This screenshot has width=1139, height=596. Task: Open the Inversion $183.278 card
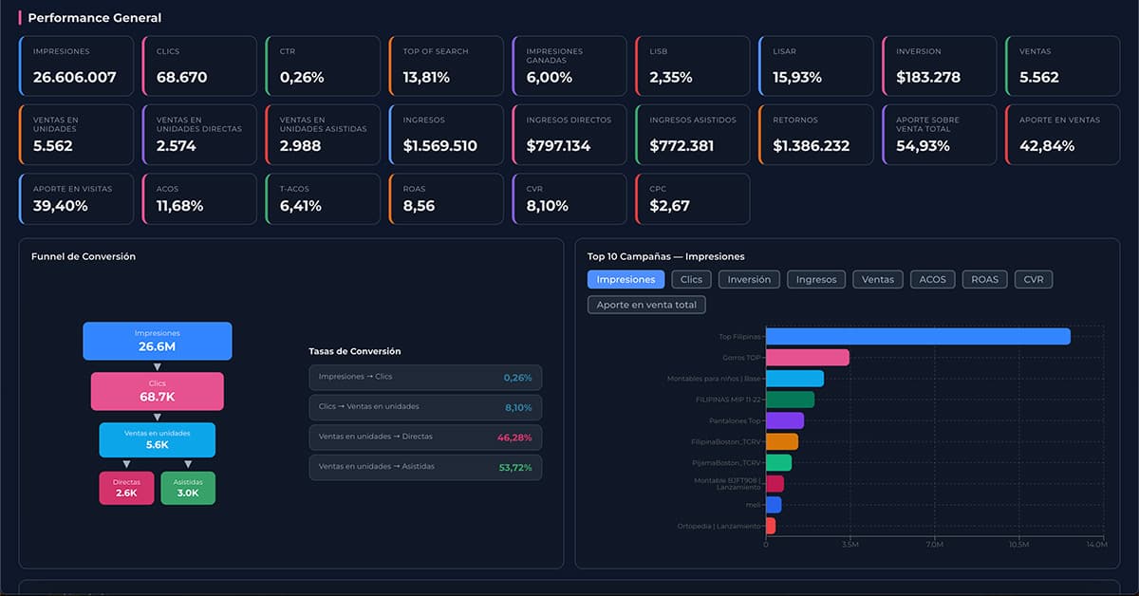[x=940, y=66]
